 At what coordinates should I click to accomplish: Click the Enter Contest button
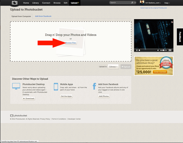[160, 72]
